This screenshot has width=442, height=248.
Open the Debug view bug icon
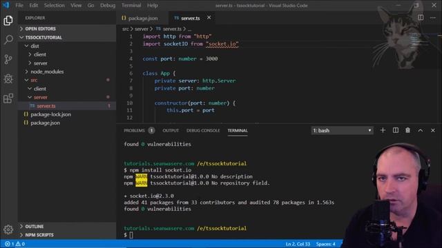pos(8,79)
